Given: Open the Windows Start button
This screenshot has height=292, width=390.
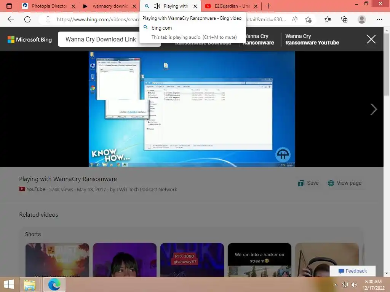Looking at the screenshot, I should point(9,284).
